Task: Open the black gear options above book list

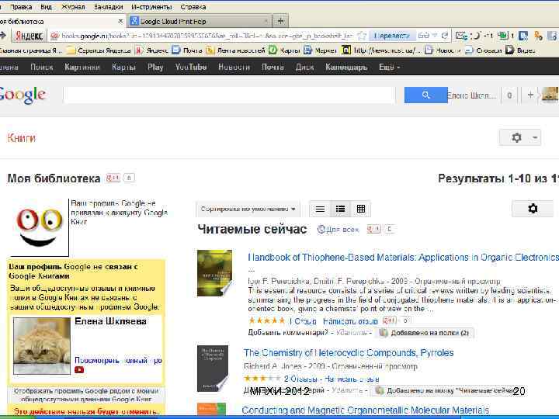Action: [x=533, y=209]
